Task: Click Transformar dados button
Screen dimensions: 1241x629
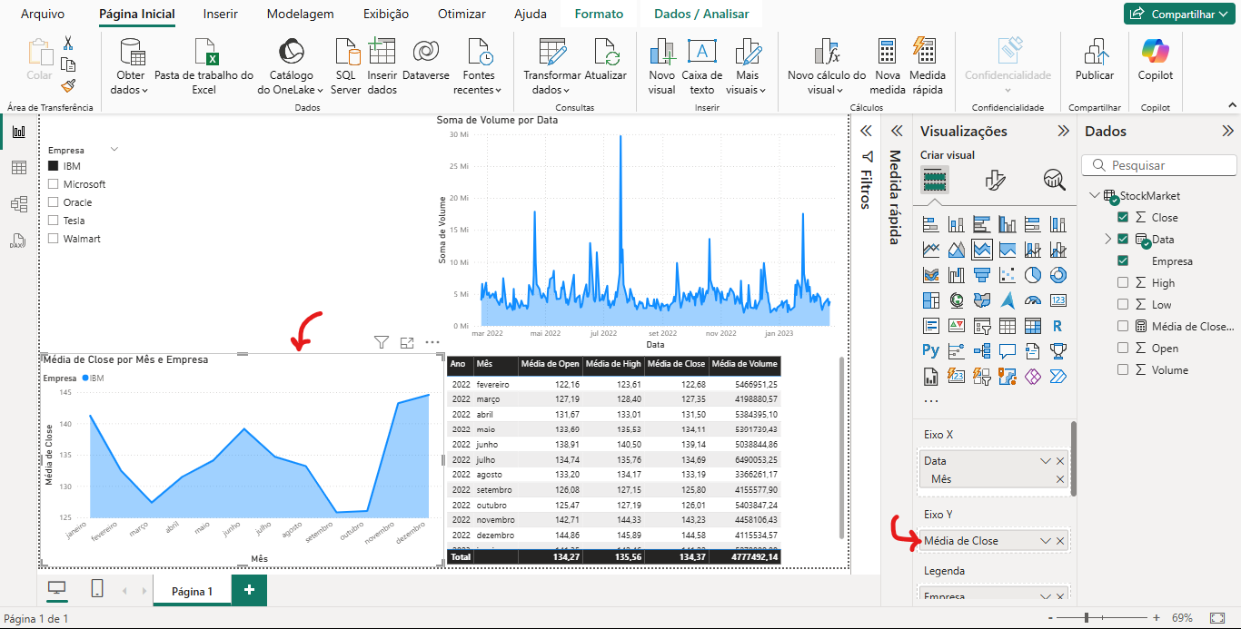Action: (552, 66)
